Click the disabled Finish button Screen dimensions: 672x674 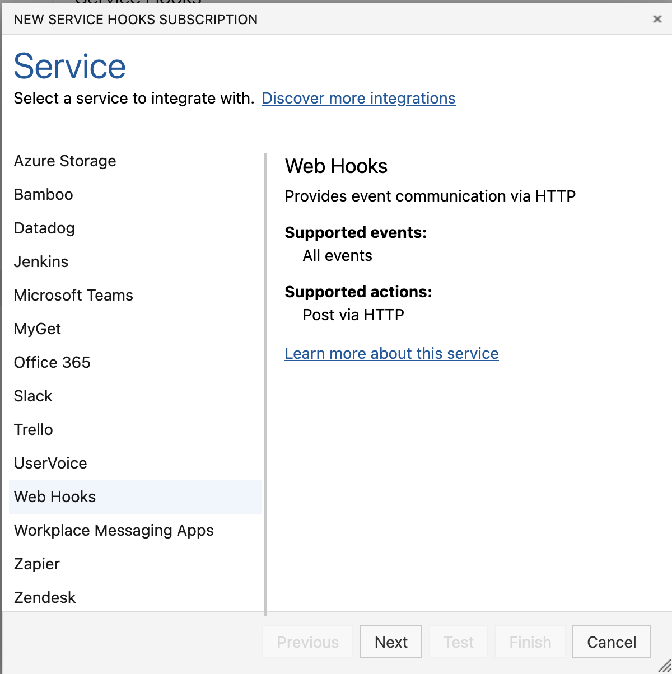click(x=530, y=642)
